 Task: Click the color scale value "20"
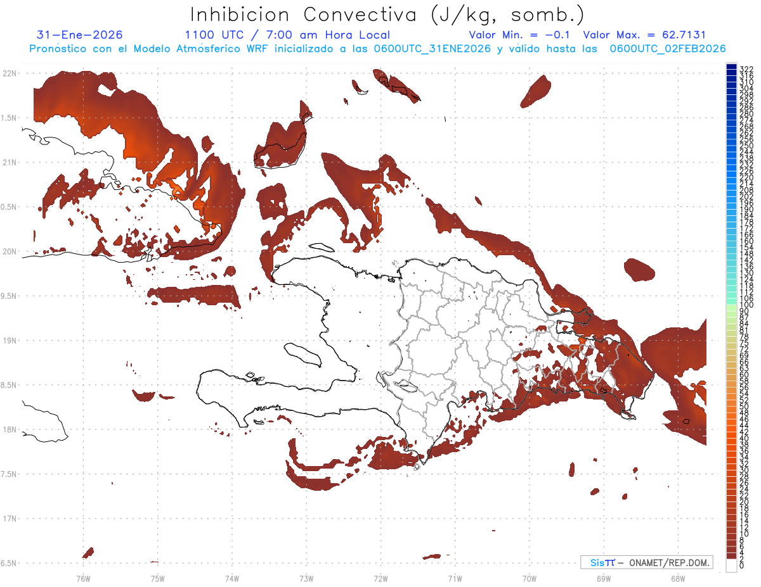coord(745,502)
